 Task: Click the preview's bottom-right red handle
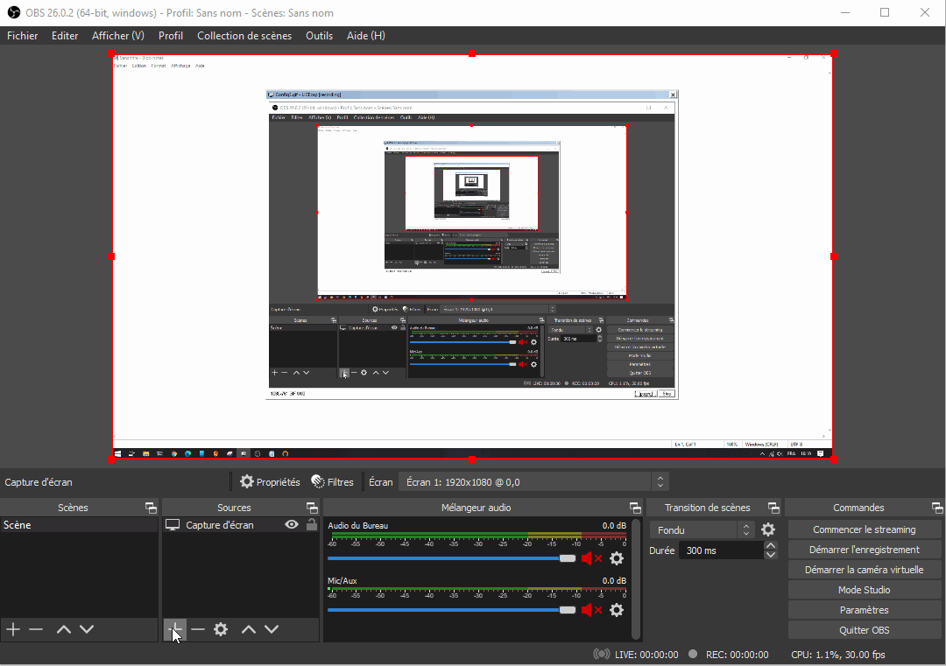833,459
